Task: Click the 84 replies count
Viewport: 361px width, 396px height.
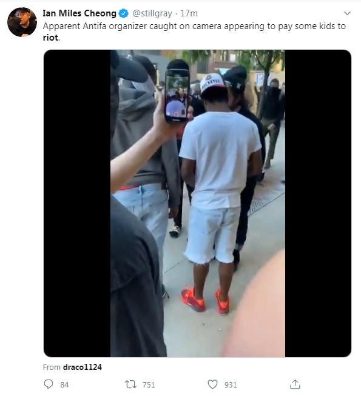Action: pyautogui.click(x=64, y=384)
